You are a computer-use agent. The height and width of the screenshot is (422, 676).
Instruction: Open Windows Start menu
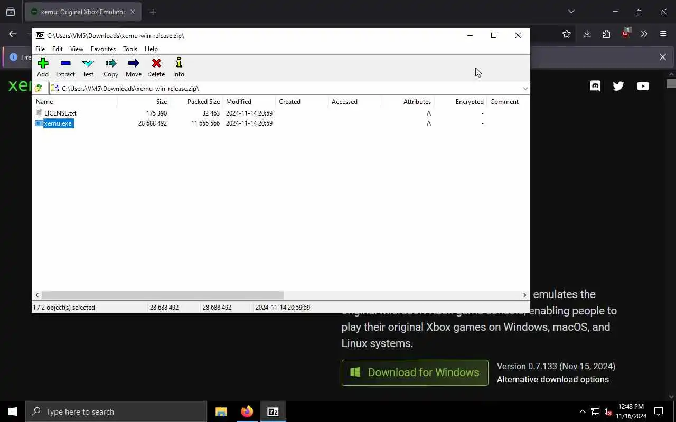[13, 411]
